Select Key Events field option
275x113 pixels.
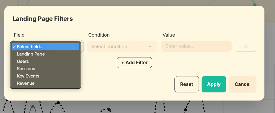point(28,76)
